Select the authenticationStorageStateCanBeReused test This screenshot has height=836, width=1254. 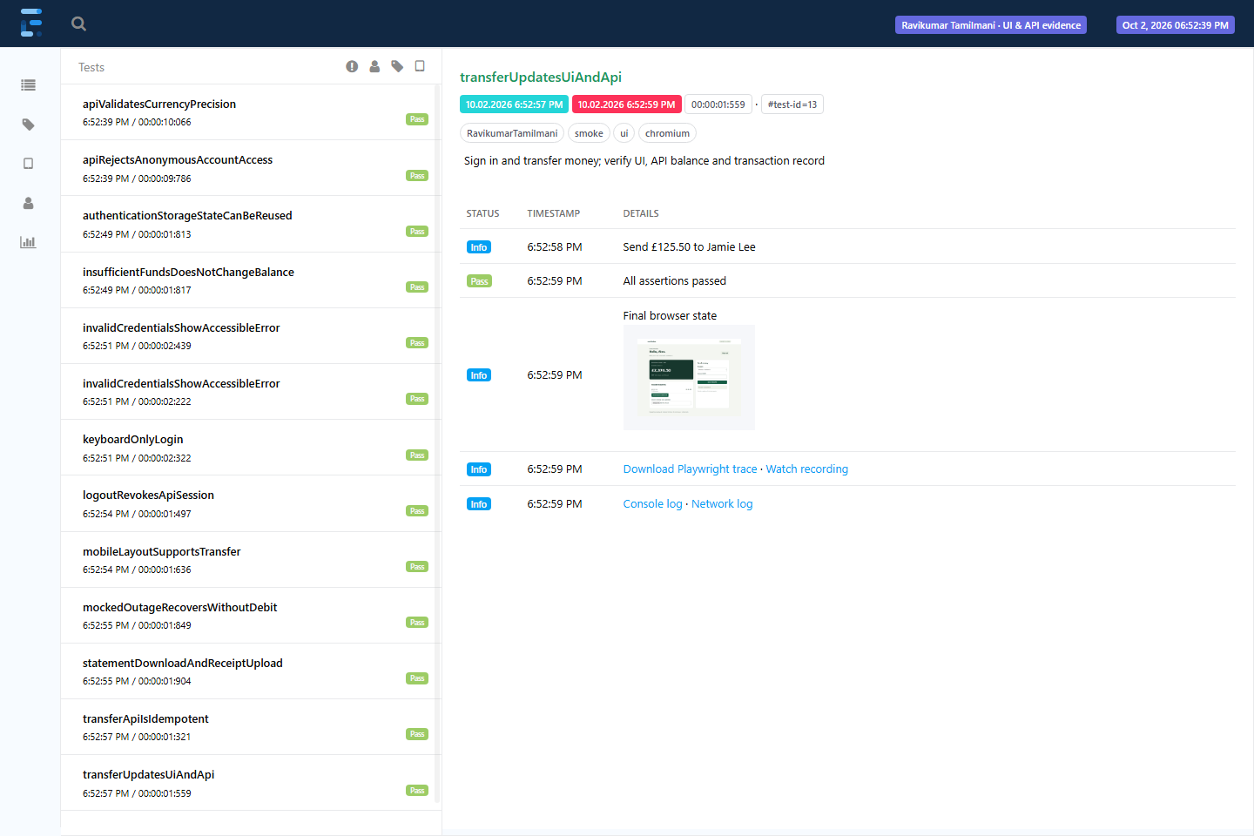click(x=251, y=224)
